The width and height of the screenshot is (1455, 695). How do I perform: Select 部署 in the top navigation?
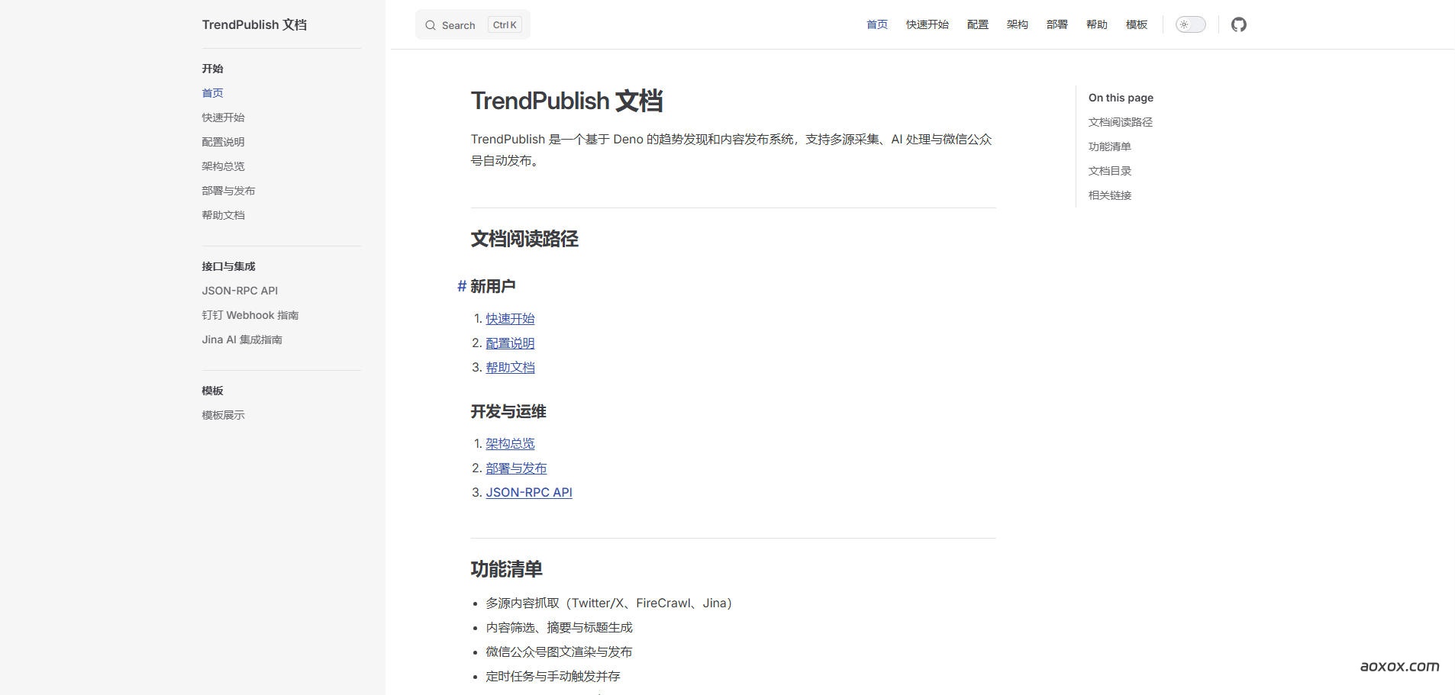[x=1057, y=24]
